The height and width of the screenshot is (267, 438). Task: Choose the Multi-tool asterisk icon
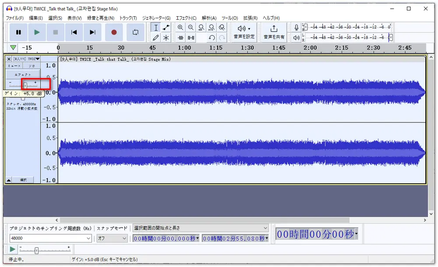166,38
